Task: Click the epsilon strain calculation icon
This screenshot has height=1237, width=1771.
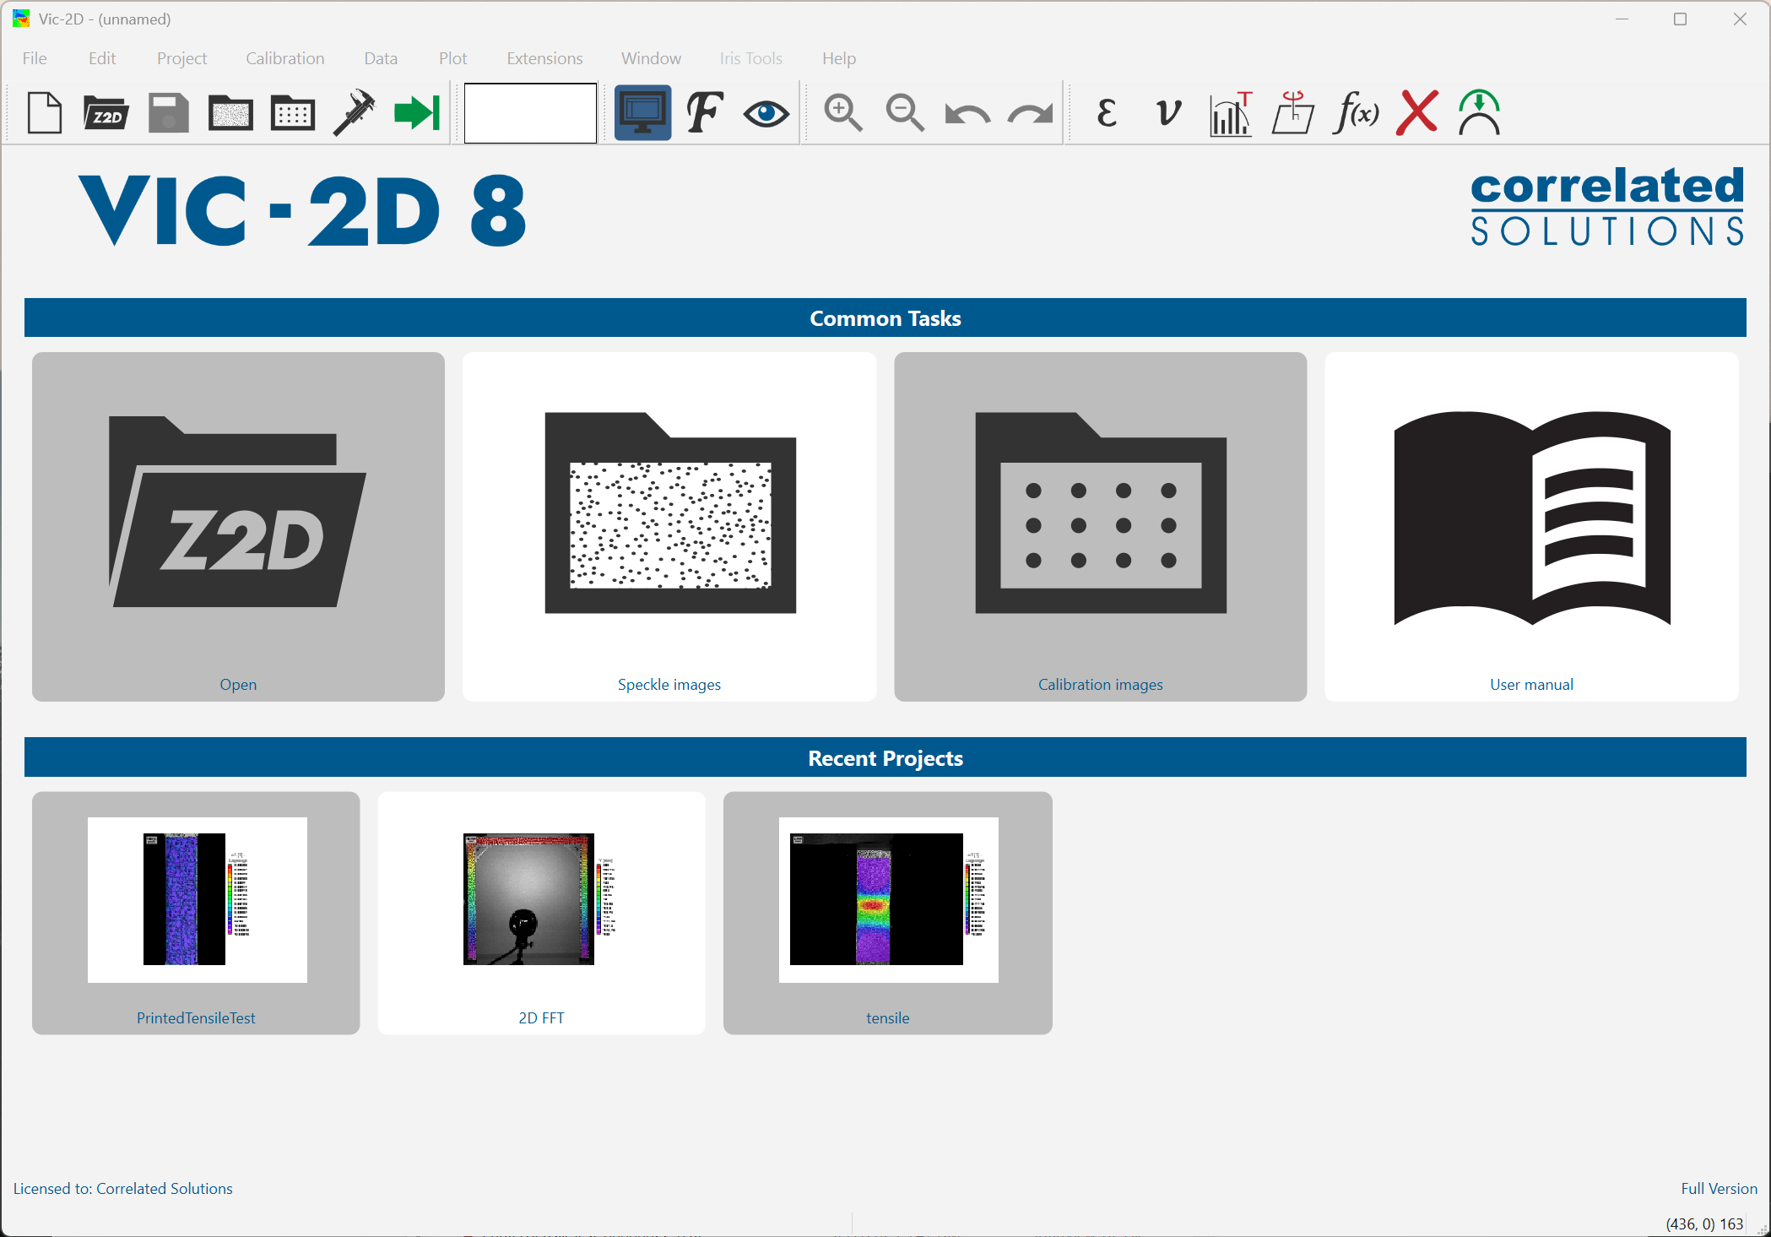Action: coord(1107,112)
